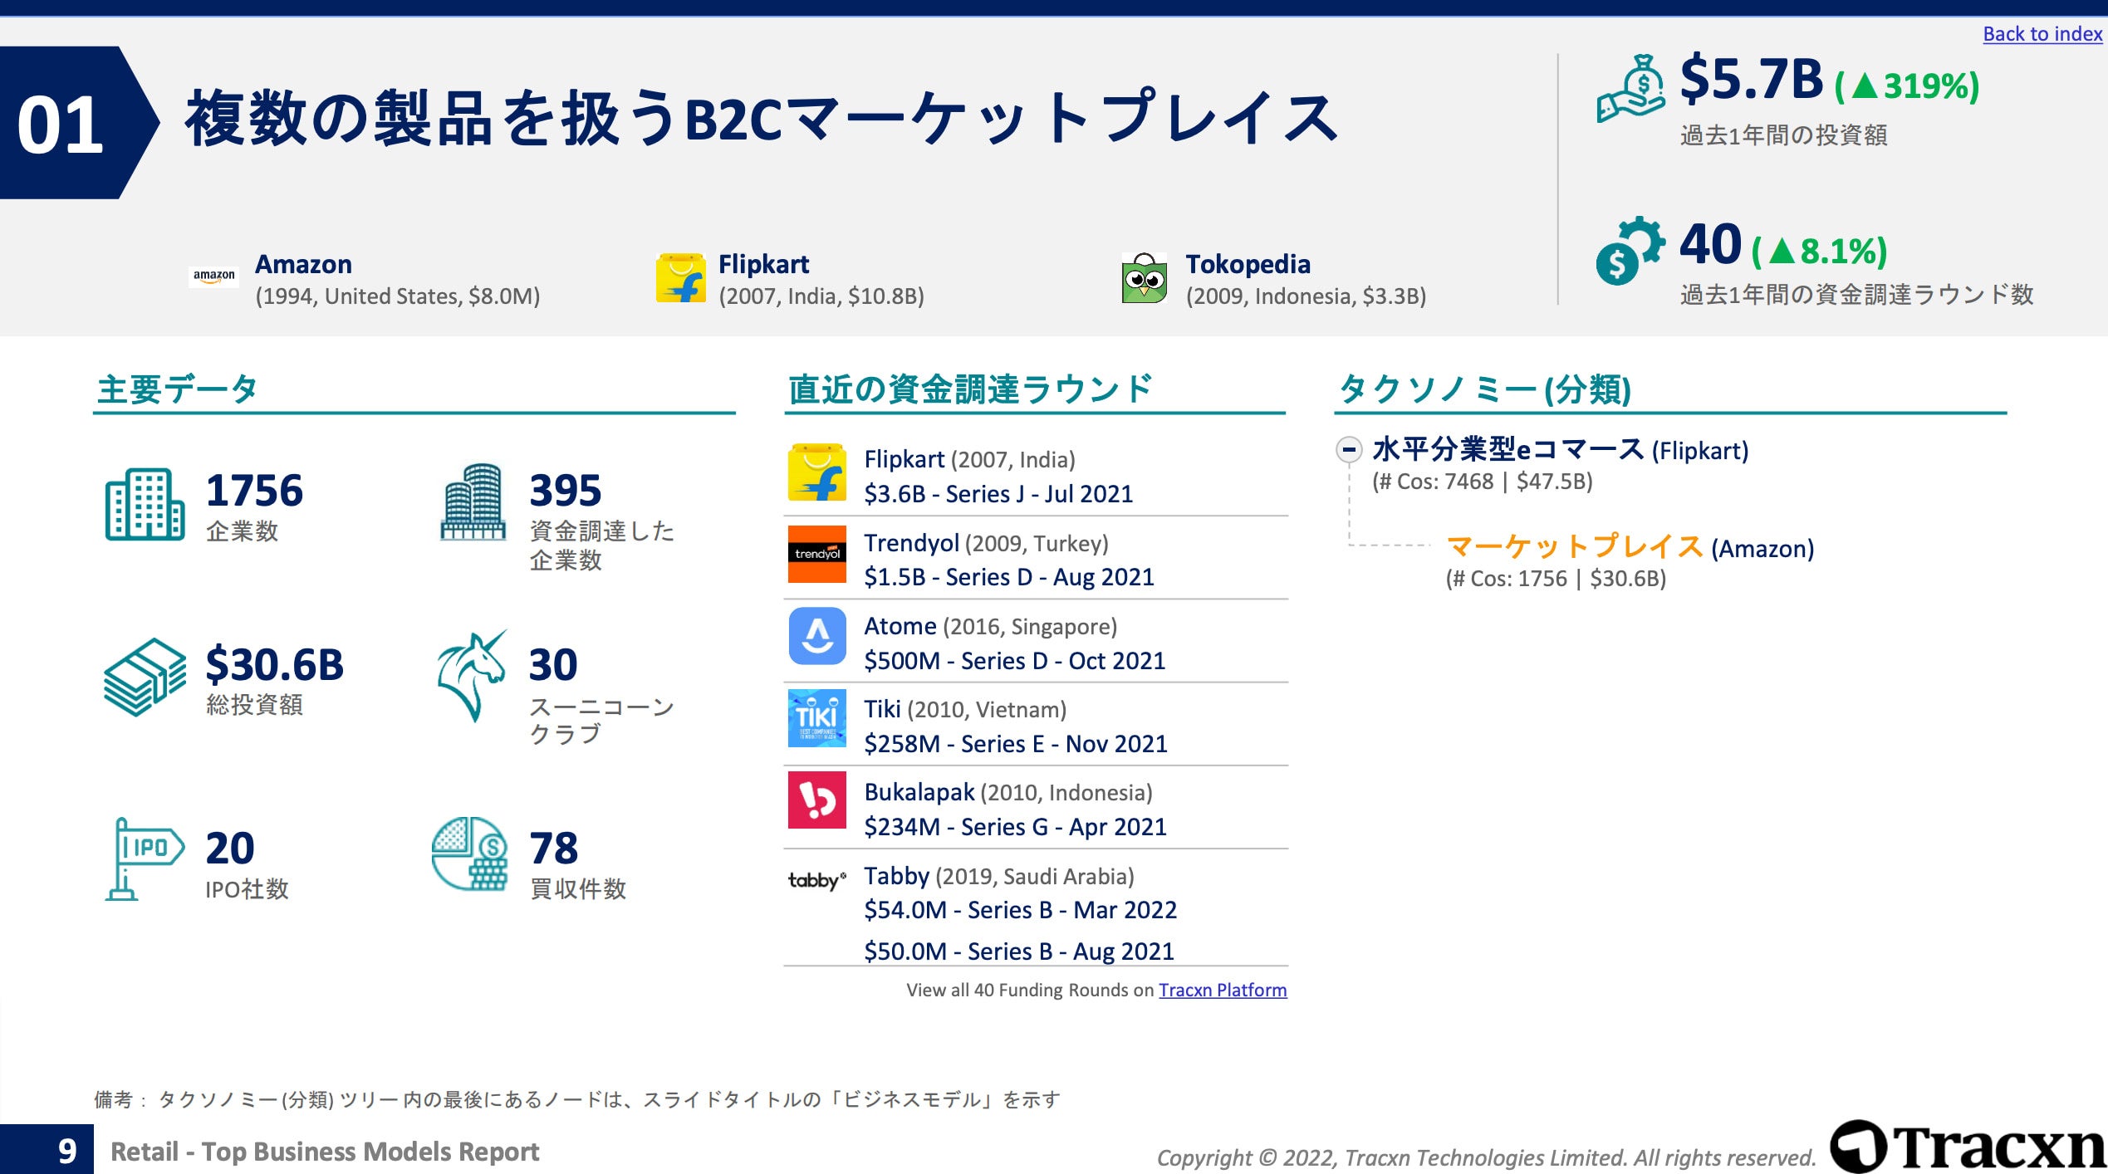Click the Tiki logo icon
This screenshot has width=2108, height=1174.
pyautogui.click(x=816, y=718)
